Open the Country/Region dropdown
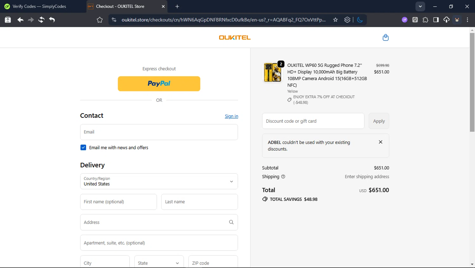 tap(159, 181)
